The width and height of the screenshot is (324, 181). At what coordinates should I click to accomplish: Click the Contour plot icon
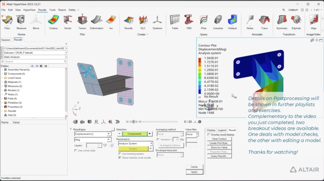click(53, 22)
